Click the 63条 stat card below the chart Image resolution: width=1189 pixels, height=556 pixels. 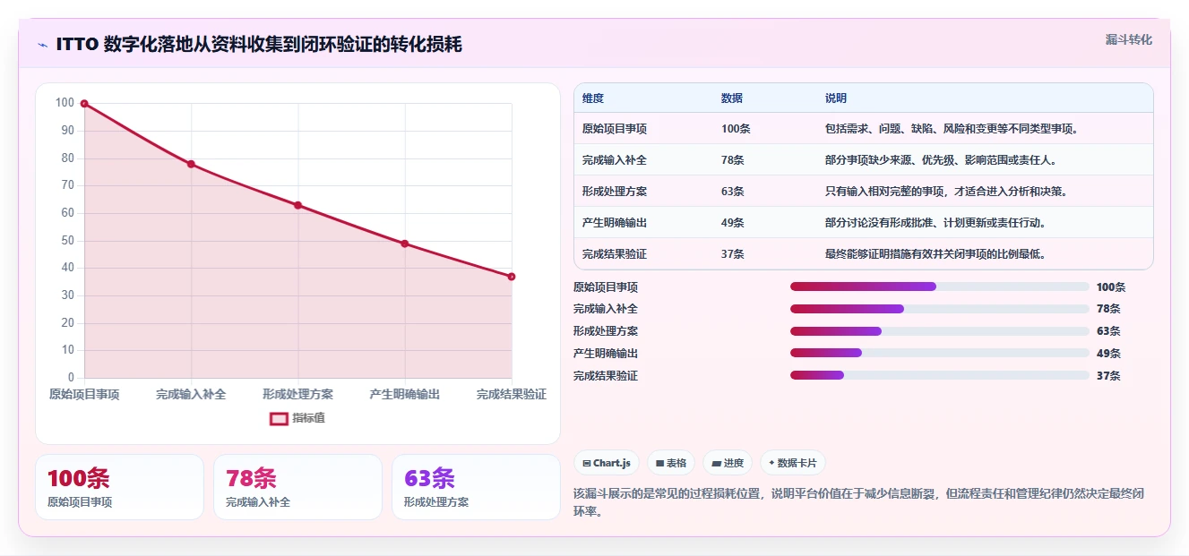tap(476, 487)
